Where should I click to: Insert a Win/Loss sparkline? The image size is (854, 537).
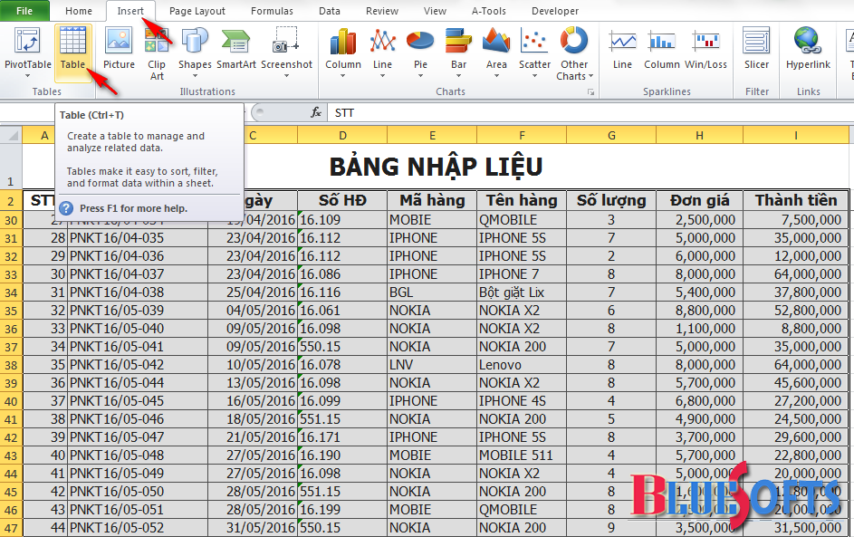705,49
